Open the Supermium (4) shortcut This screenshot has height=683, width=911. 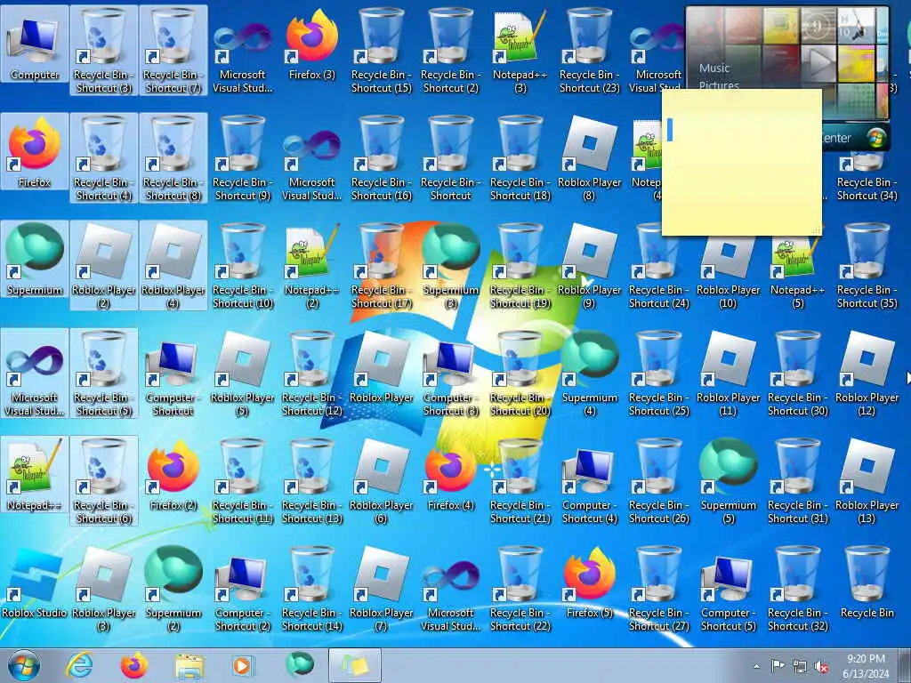(589, 373)
